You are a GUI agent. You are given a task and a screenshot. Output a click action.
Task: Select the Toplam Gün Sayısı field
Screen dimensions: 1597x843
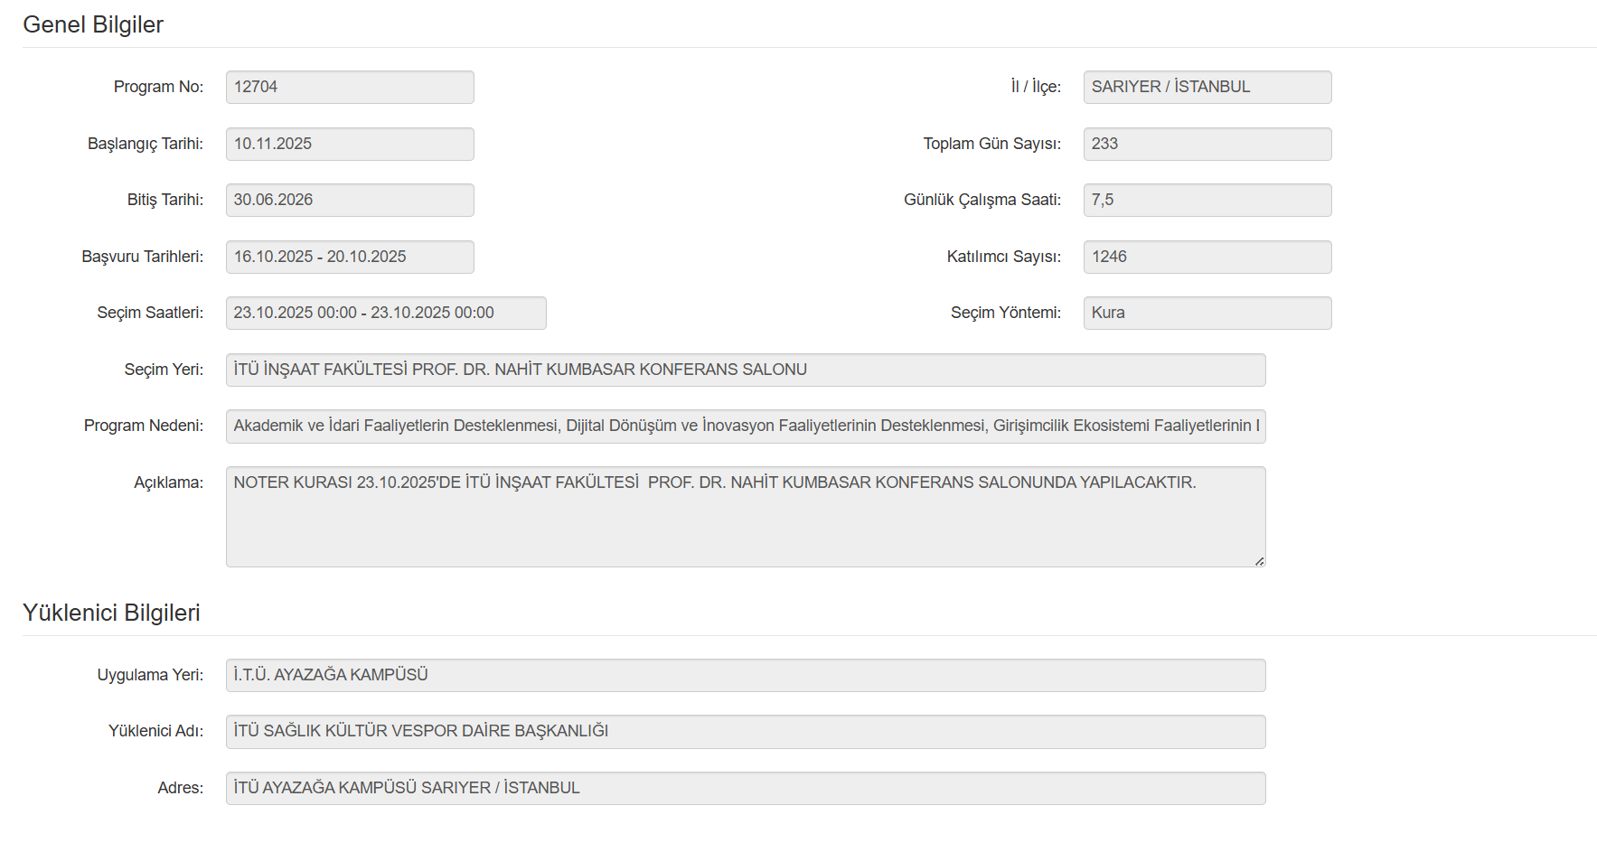(x=1207, y=144)
